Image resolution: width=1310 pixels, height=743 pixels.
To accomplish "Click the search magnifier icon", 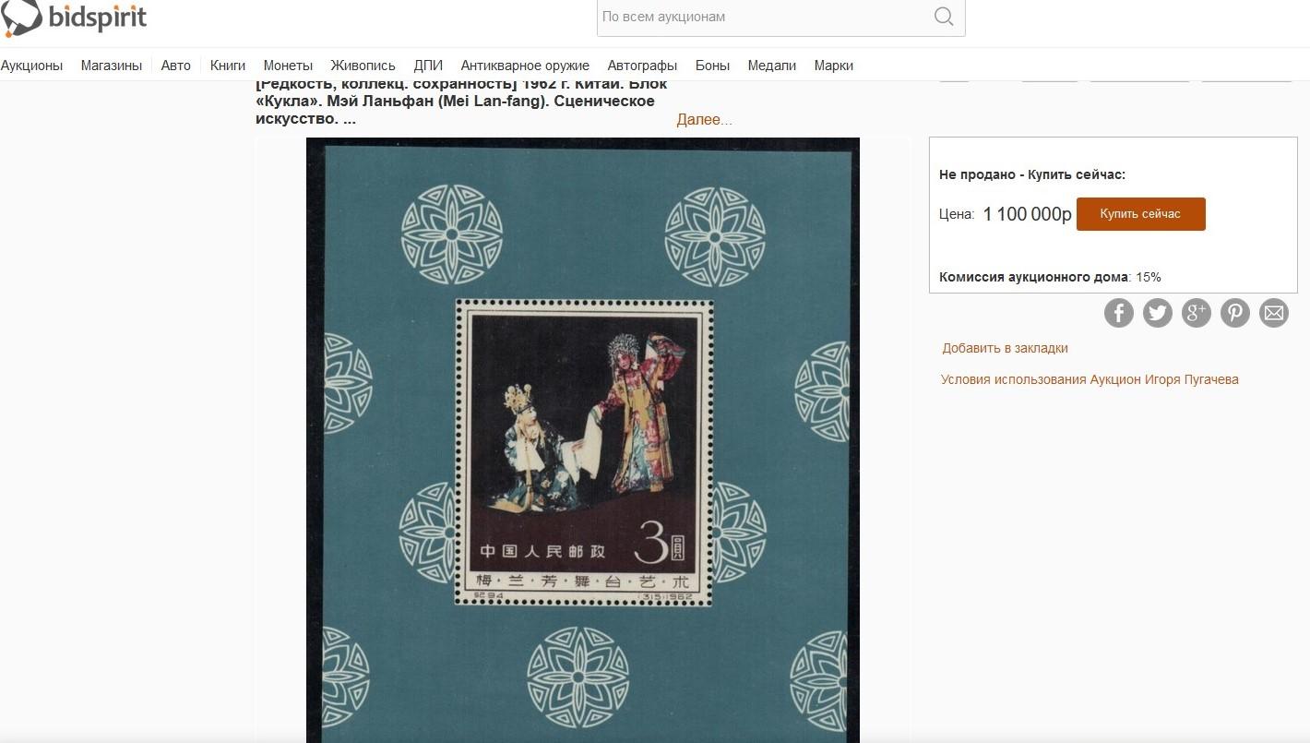I will tap(944, 17).
